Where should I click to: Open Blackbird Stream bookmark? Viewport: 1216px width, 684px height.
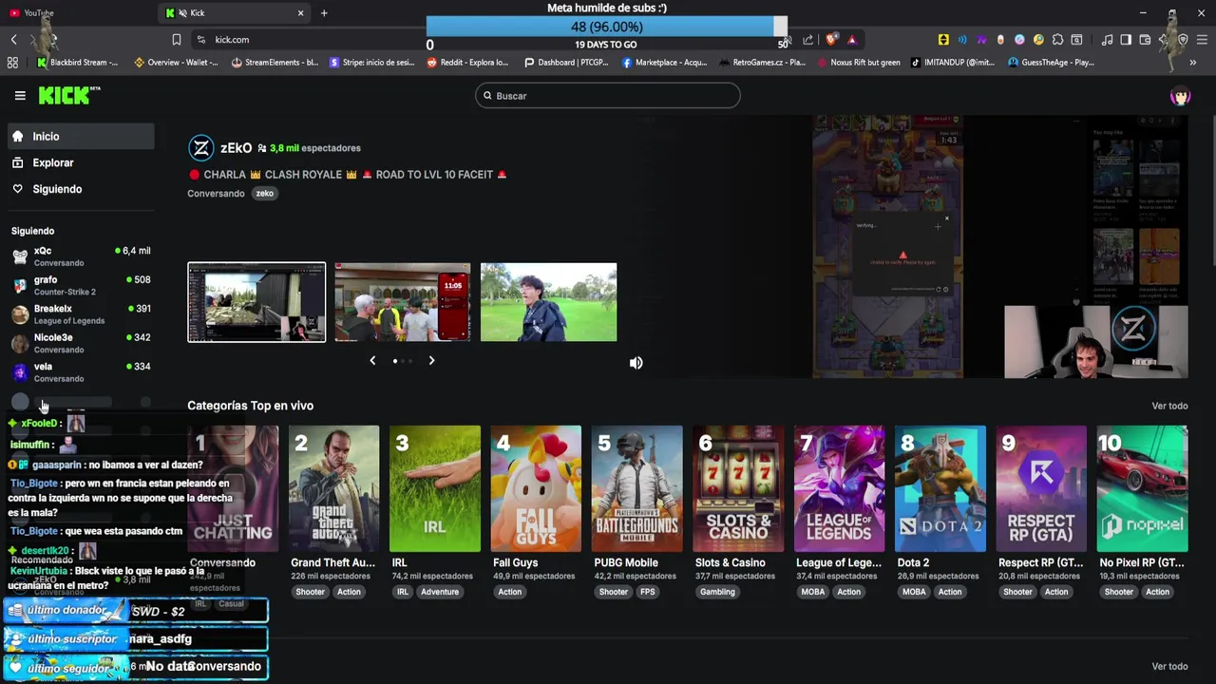77,63
